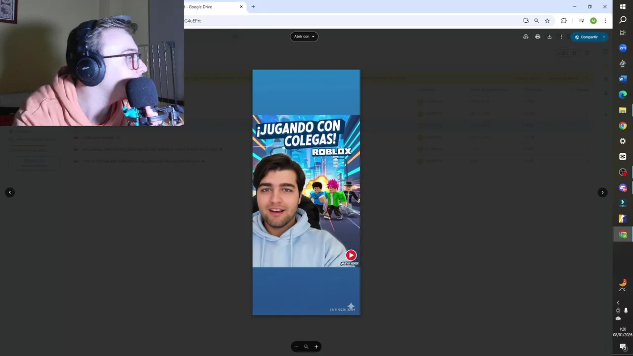Open Chrome profile avatar M
This screenshot has height=356, width=633.
coord(593,21)
